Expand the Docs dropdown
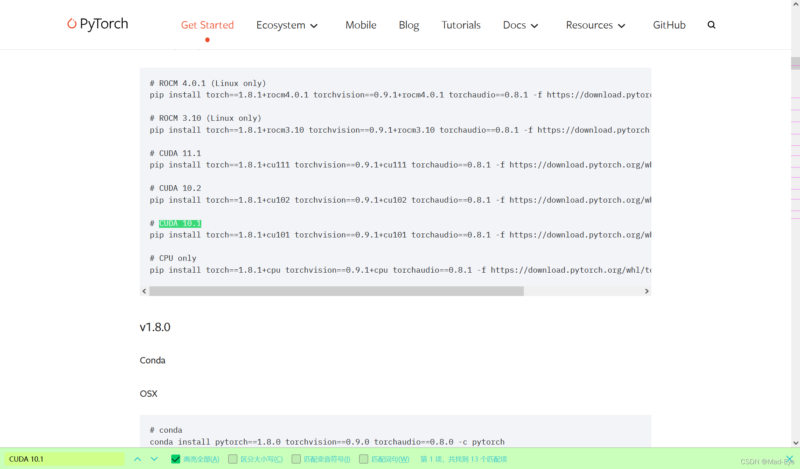This screenshot has height=469, width=800. click(x=520, y=25)
